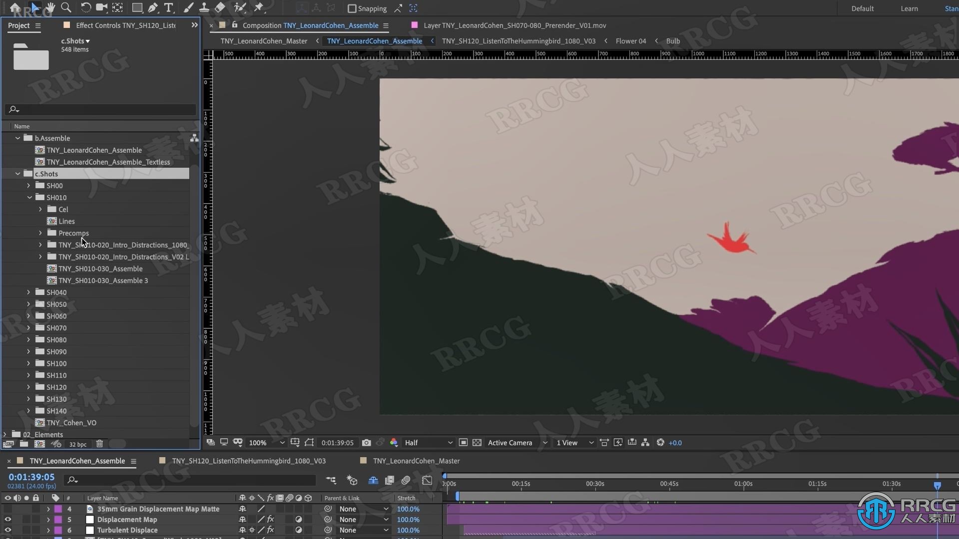Go to Bulb in comp breadcrumb
This screenshot has height=539, width=959.
[673, 41]
